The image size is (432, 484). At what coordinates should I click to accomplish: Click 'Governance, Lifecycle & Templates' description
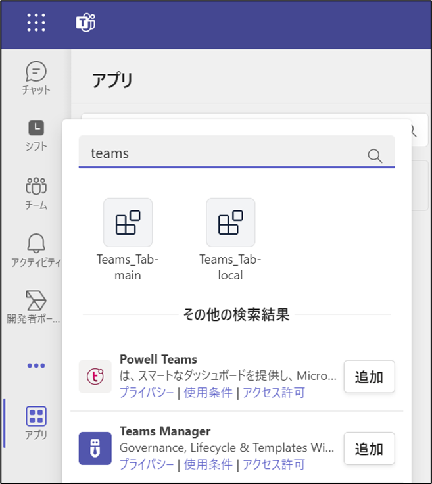pyautogui.click(x=227, y=448)
